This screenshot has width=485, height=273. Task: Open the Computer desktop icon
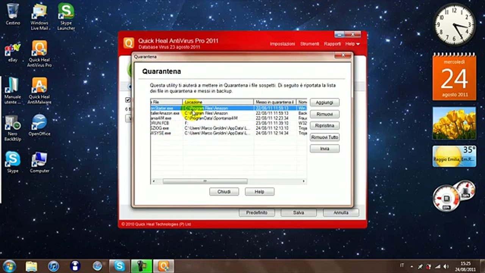click(x=39, y=162)
